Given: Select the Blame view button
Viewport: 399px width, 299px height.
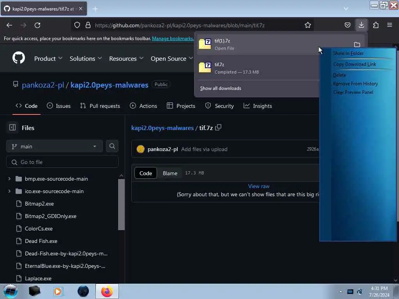Looking at the screenshot, I should tap(170, 173).
